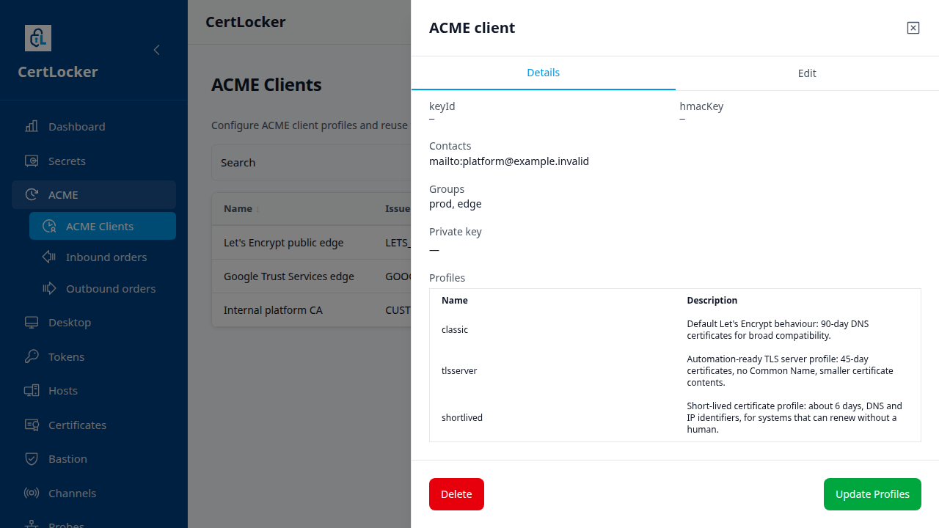
Task: Open Channels in the sidebar
Action: tap(94, 493)
